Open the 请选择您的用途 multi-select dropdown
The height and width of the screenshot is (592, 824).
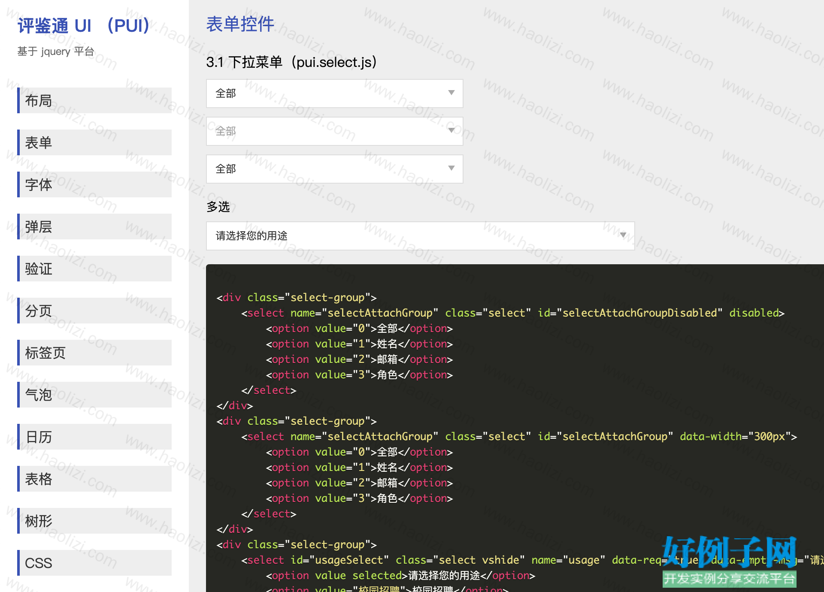click(421, 236)
